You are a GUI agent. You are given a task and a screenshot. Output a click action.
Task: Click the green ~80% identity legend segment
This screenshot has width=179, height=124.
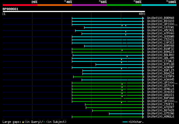pyautogui.click(x=124, y=5)
